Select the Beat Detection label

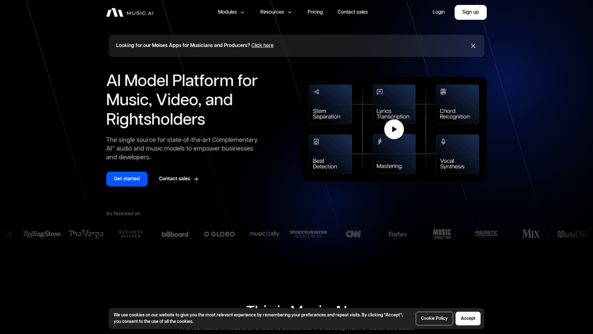point(324,163)
